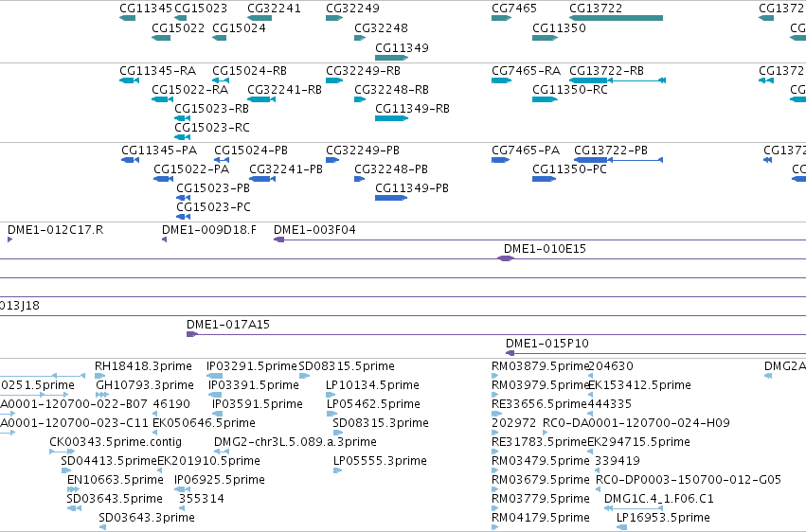Select protein CG15022-PA
806x532 pixels.
[191, 169]
